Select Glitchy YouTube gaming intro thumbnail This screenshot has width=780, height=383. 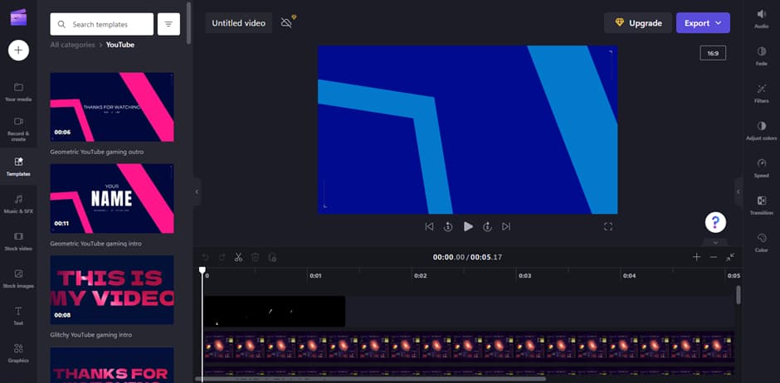[112, 290]
